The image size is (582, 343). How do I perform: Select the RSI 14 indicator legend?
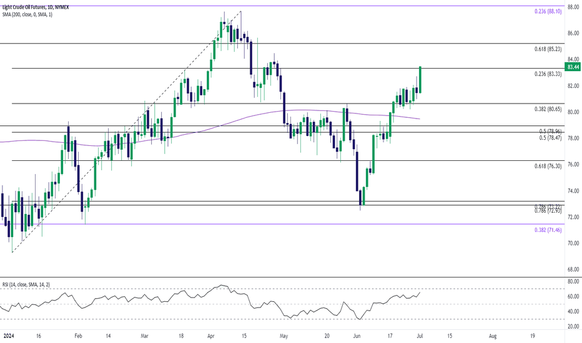coord(26,284)
